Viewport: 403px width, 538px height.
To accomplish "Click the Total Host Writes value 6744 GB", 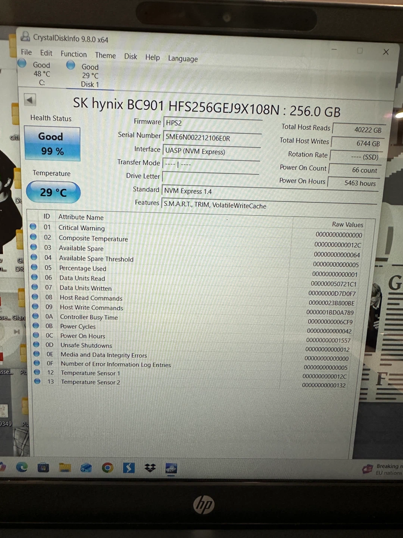I will 357,143.
